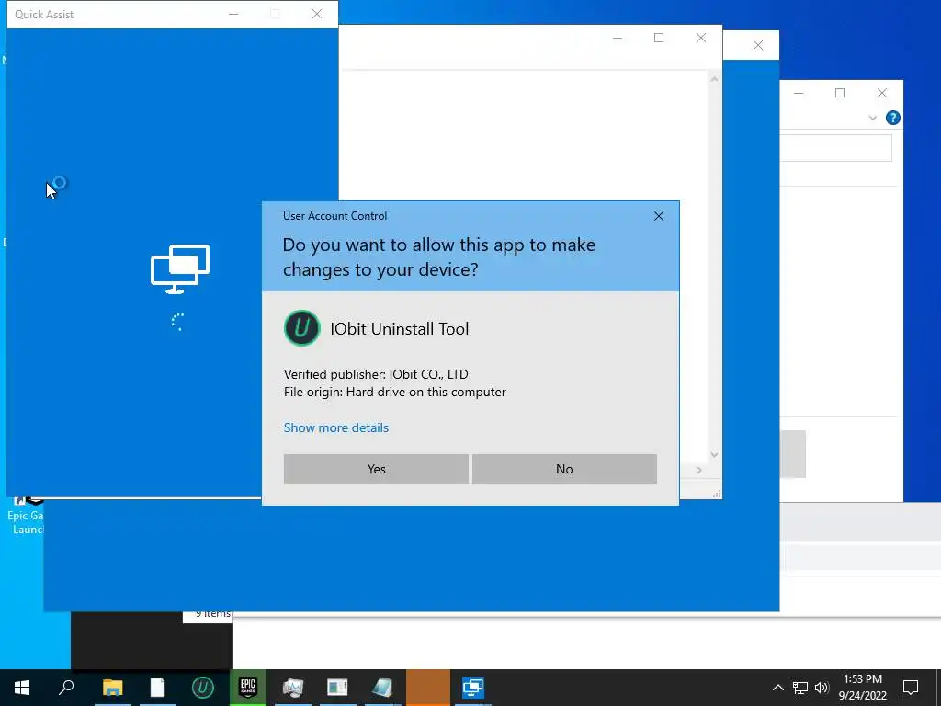
Task: Open taskbar Search magnifier
Action: [x=66, y=688]
